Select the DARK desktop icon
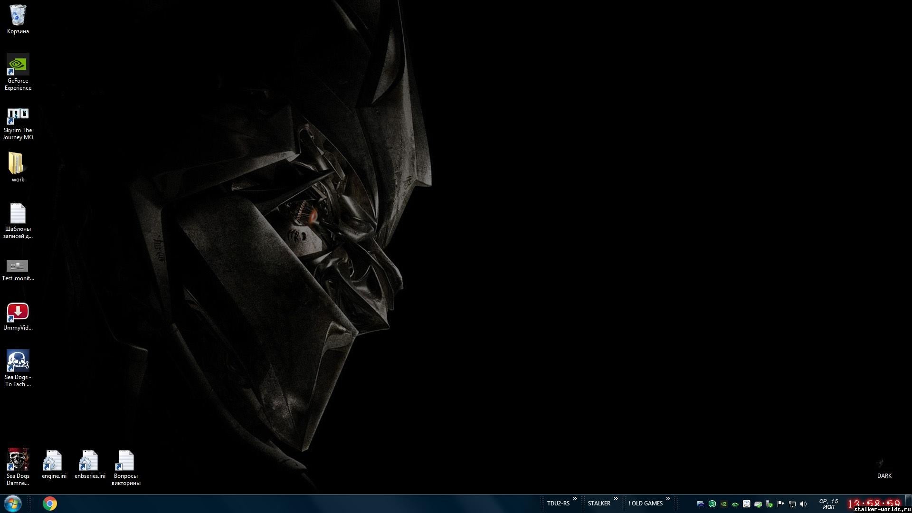Screen dimensions: 912x513 [x=884, y=468]
